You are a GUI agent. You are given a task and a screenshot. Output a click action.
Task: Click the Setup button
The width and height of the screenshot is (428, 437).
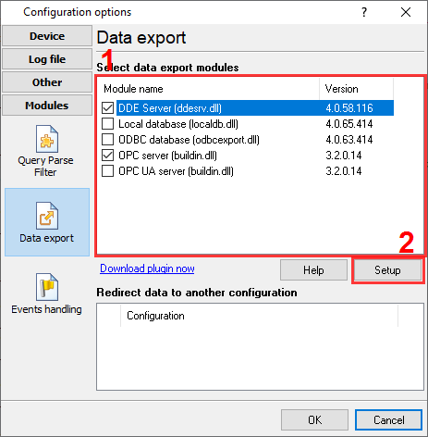[x=387, y=270]
